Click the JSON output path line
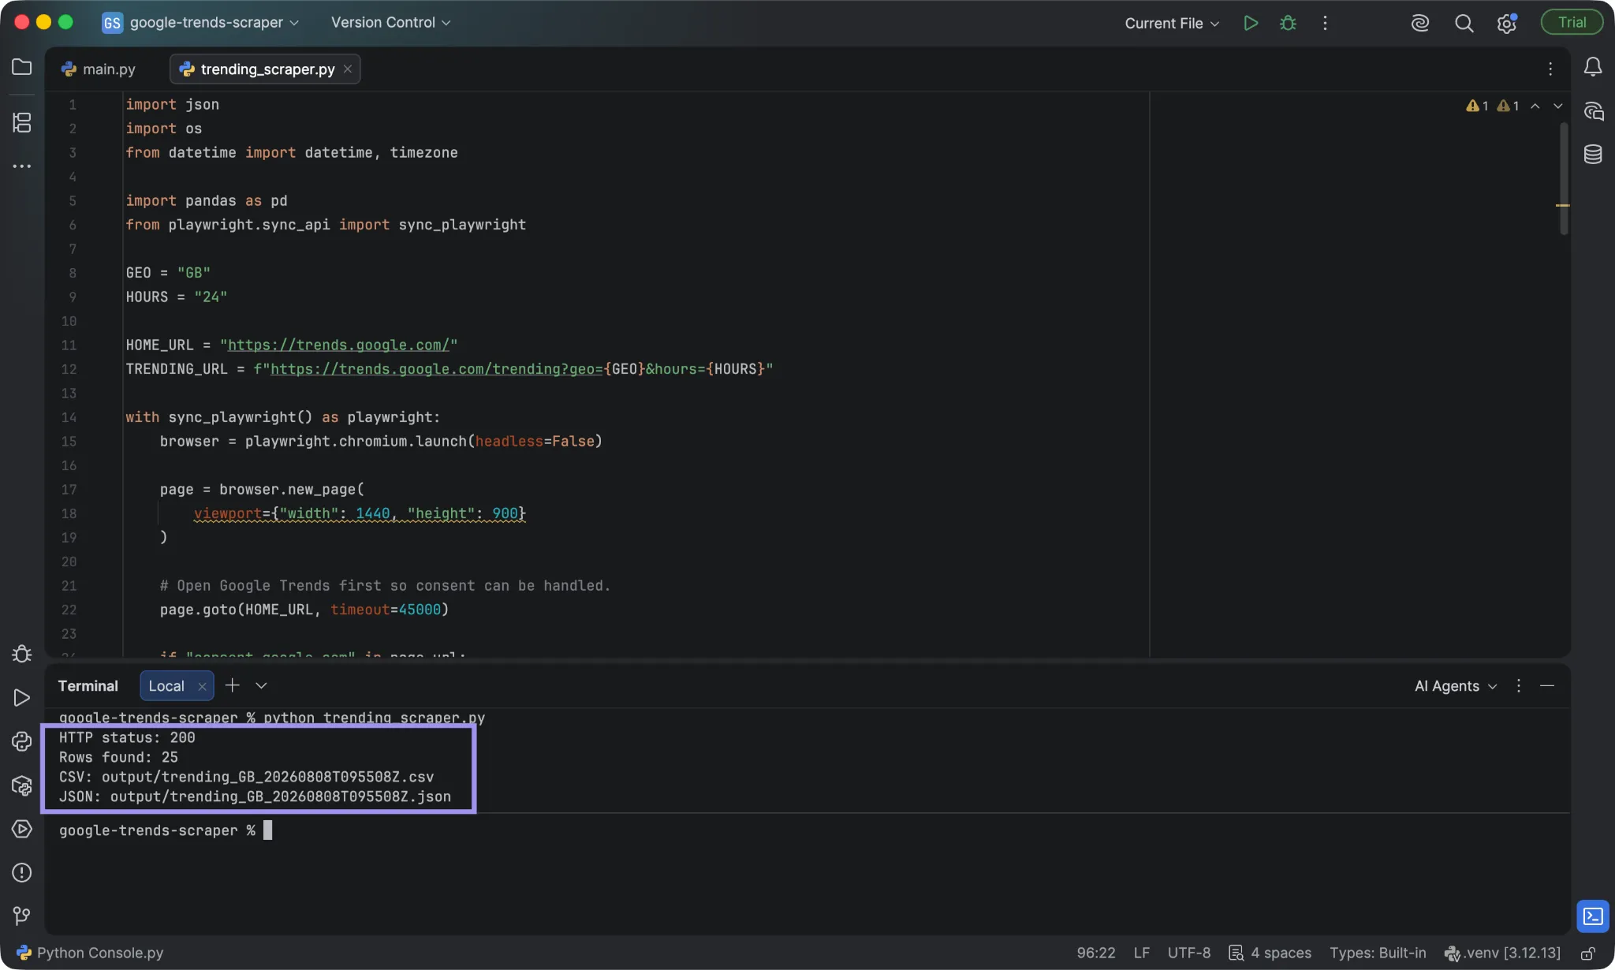The width and height of the screenshot is (1615, 970). click(255, 797)
